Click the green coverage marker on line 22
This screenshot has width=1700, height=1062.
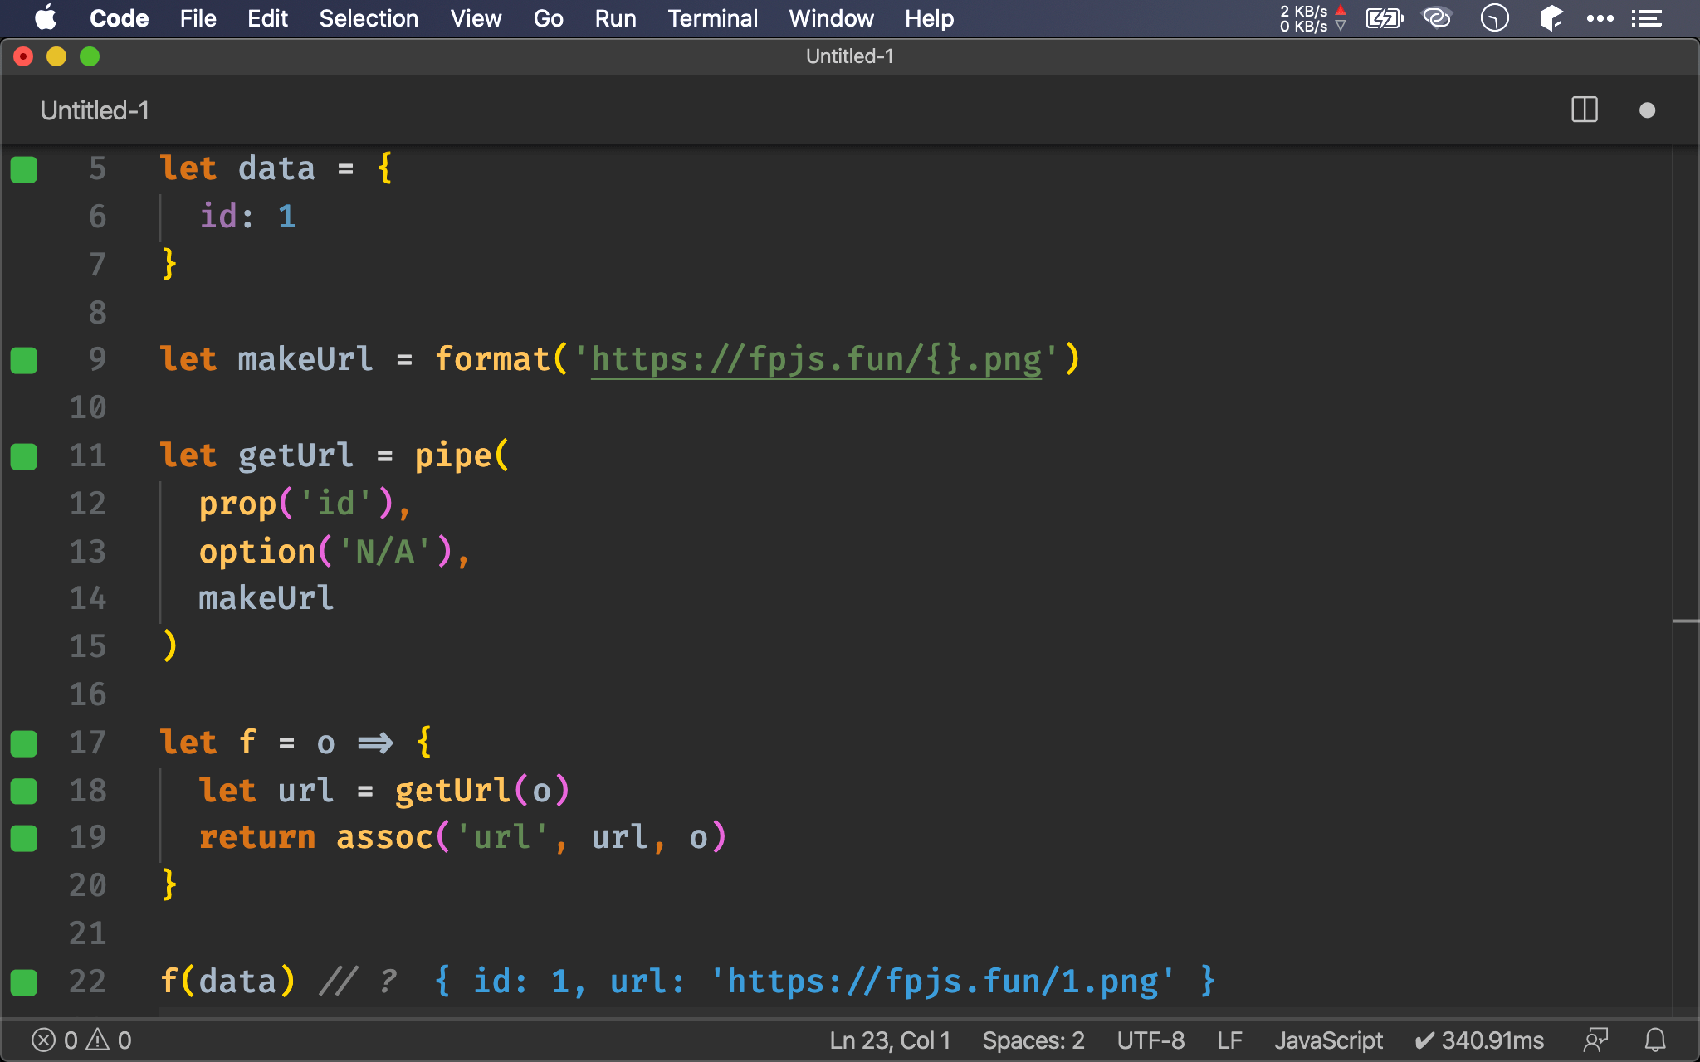coord(24,982)
